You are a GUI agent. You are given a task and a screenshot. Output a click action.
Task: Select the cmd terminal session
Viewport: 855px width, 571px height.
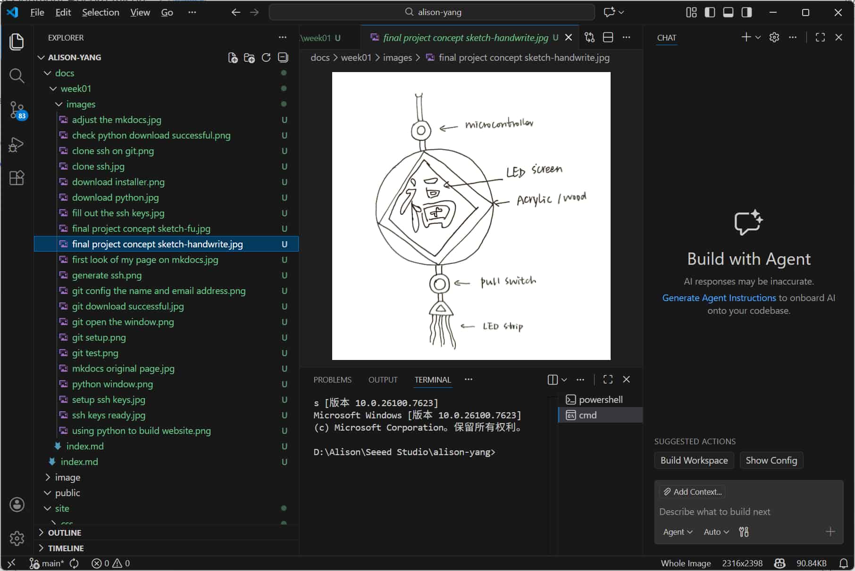tap(587, 415)
